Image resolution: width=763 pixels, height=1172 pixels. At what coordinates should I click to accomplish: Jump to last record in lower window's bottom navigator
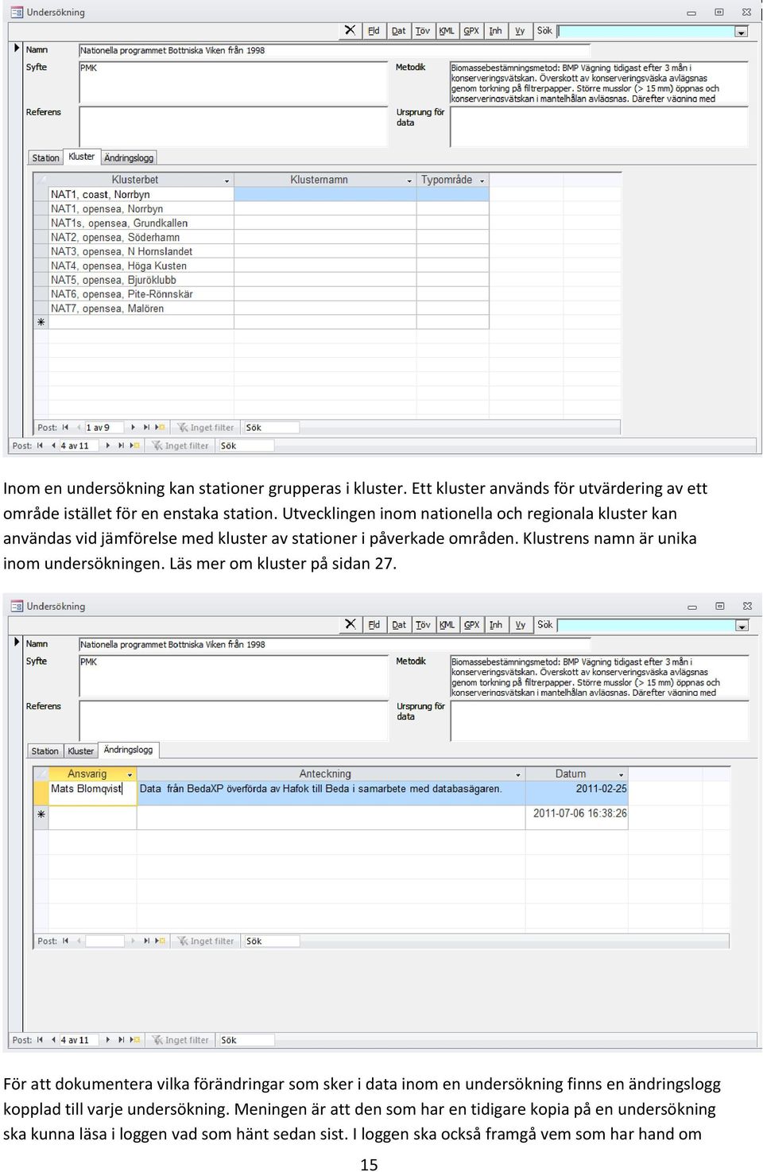pyautogui.click(x=121, y=1040)
